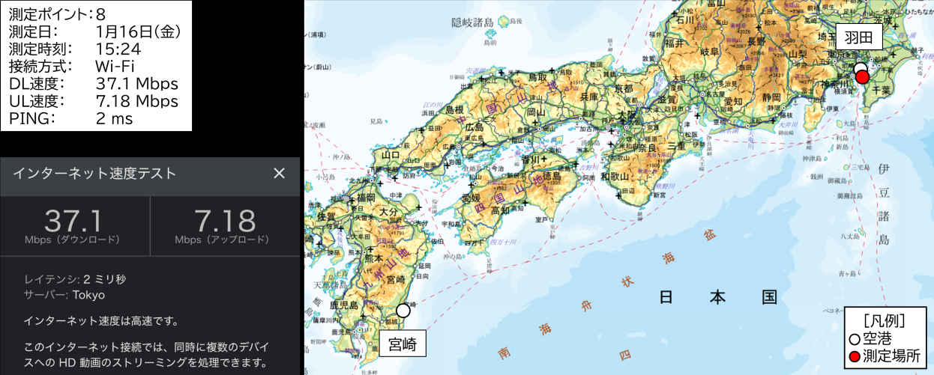The image size is (934, 375).
Task: Click the white-boxed 宮崎 callout label
Action: pos(402,343)
